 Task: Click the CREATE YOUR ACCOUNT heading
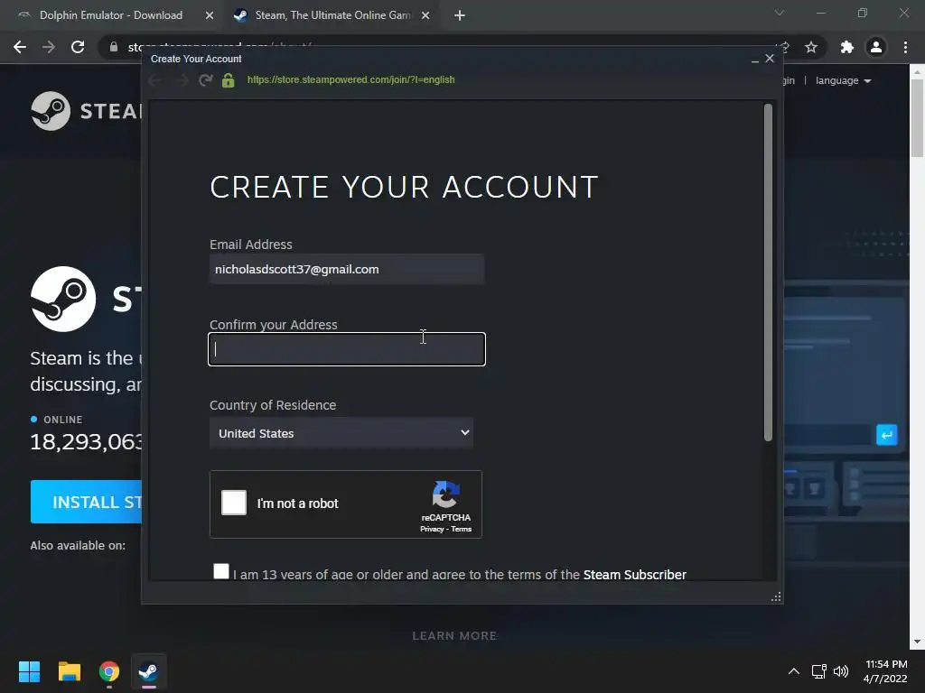pos(404,187)
